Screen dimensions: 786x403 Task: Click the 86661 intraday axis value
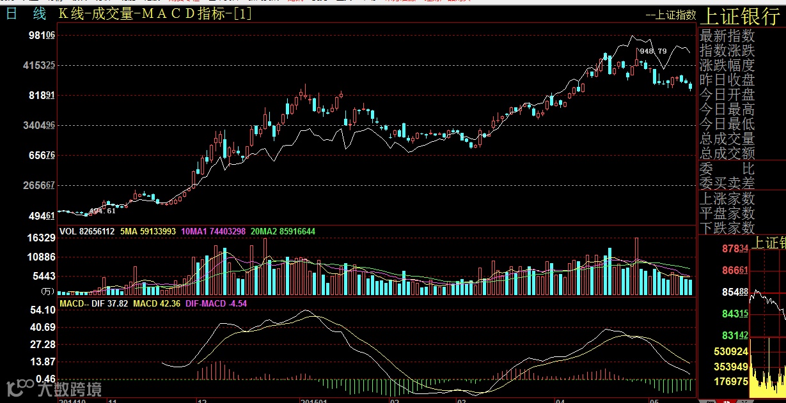735,270
